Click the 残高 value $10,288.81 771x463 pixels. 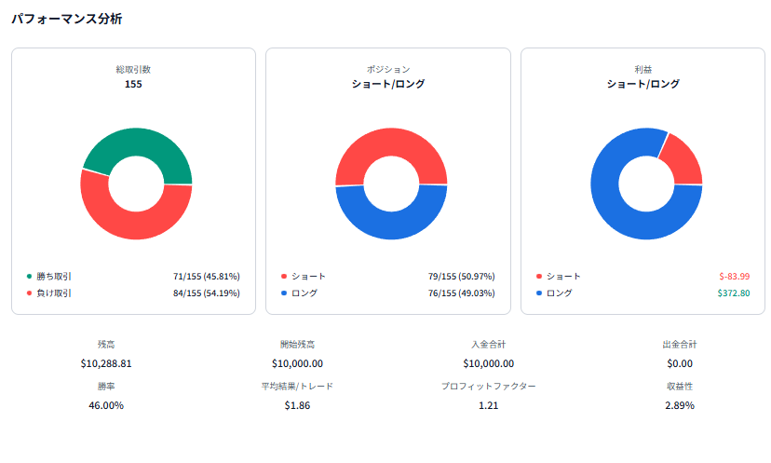(x=106, y=363)
